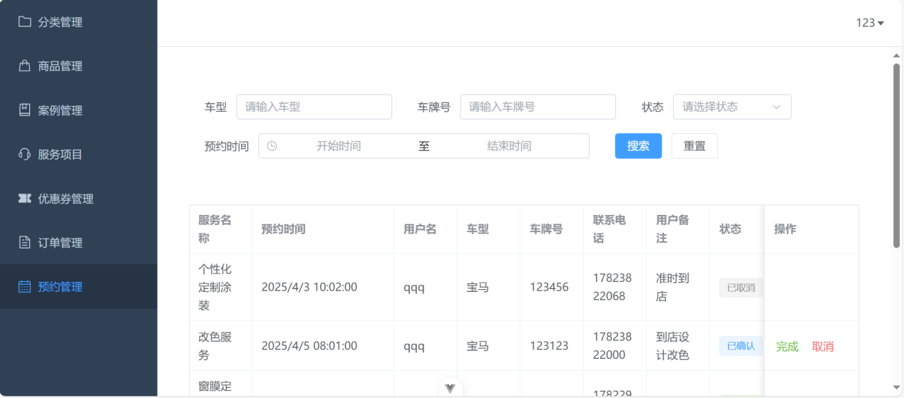Click the book icon beside 案例管理
Viewport: 904px width, 398px height.
[x=24, y=110]
